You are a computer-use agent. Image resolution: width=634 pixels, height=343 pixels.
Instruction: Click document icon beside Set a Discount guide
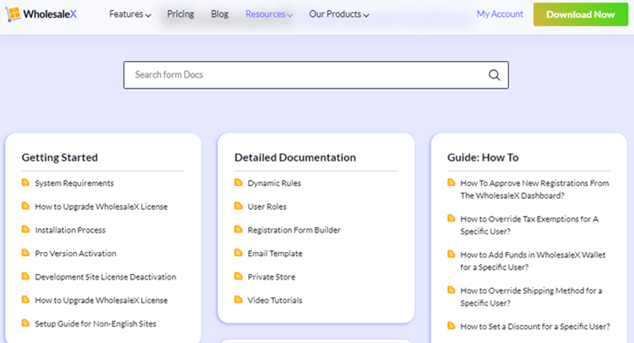point(451,326)
